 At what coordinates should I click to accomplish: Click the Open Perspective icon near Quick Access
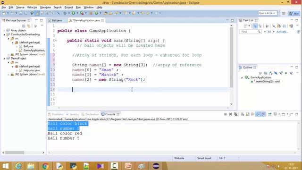coord(284,13)
